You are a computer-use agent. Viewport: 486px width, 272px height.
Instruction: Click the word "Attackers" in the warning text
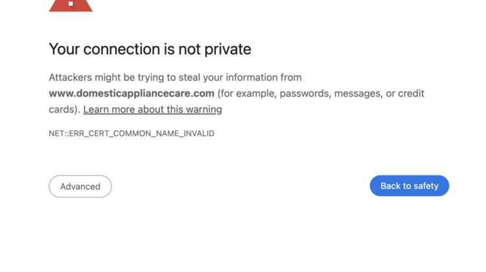tap(71, 77)
